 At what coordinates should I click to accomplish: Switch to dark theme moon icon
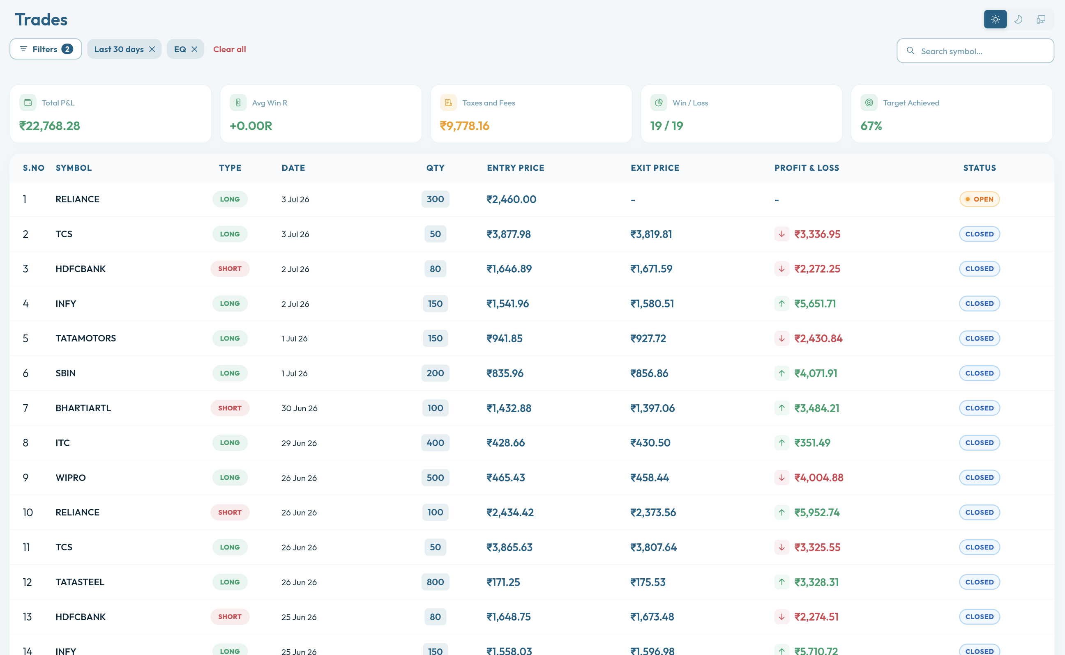(1018, 20)
